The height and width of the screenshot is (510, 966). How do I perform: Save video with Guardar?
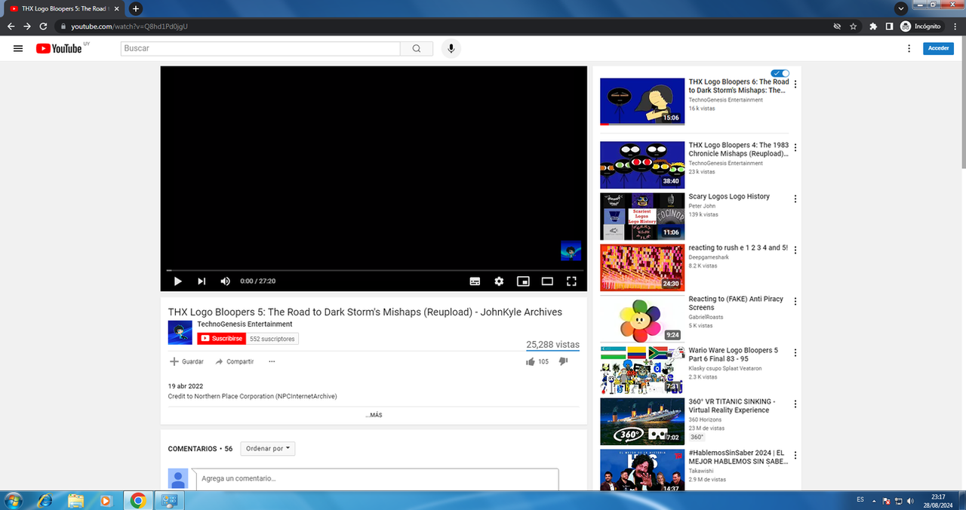(186, 361)
